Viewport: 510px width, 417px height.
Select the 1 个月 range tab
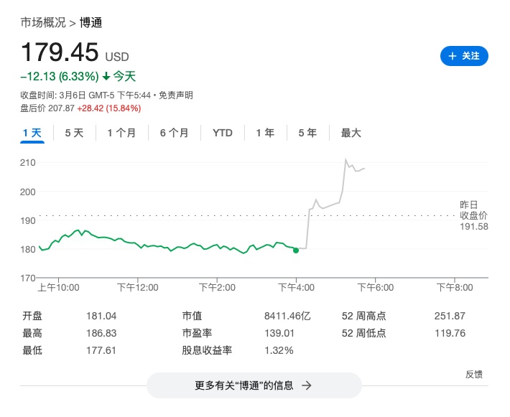click(121, 133)
